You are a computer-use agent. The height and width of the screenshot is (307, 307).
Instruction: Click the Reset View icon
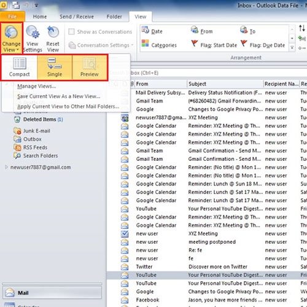point(53,32)
